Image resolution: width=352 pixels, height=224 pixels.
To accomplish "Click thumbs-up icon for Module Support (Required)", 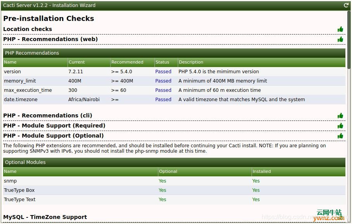I will [340, 126].
